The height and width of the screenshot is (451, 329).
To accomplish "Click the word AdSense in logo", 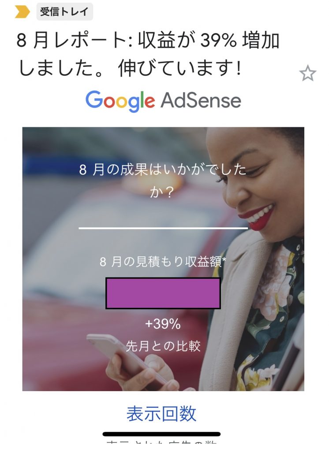I will tap(201, 101).
